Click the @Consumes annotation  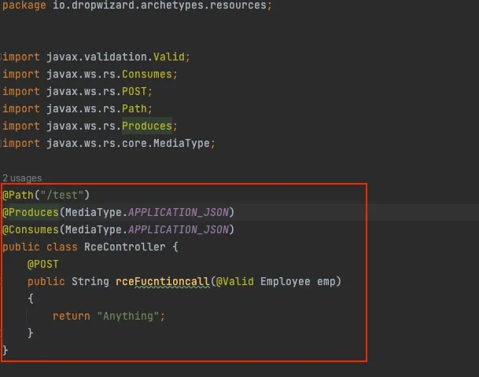click(x=31, y=229)
